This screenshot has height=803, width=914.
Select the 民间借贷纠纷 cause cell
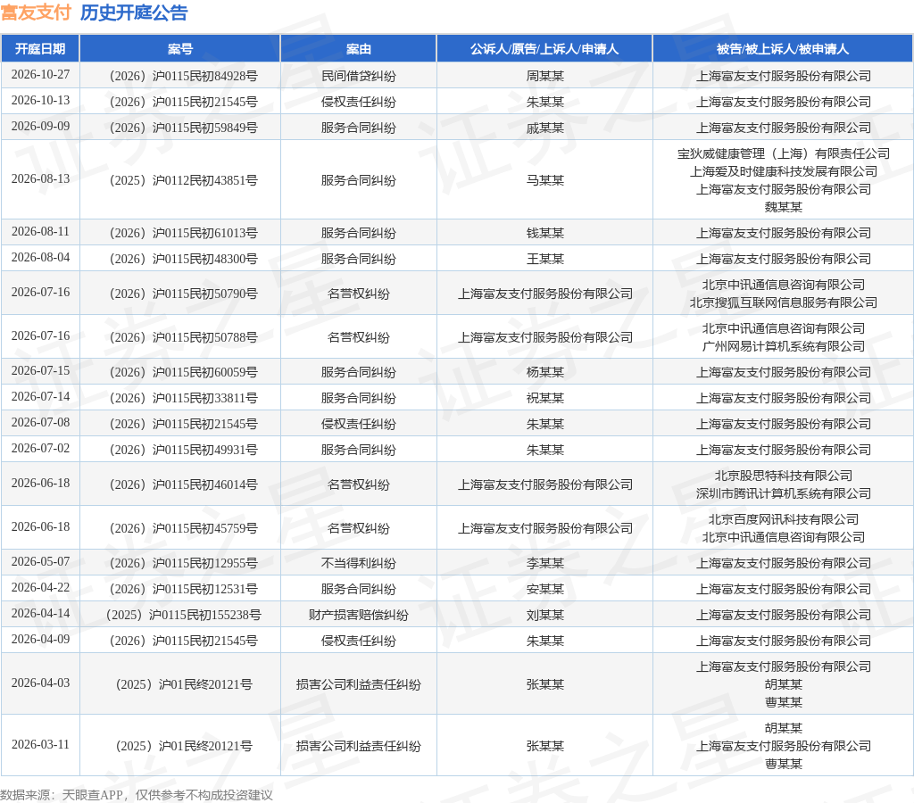pos(359,76)
